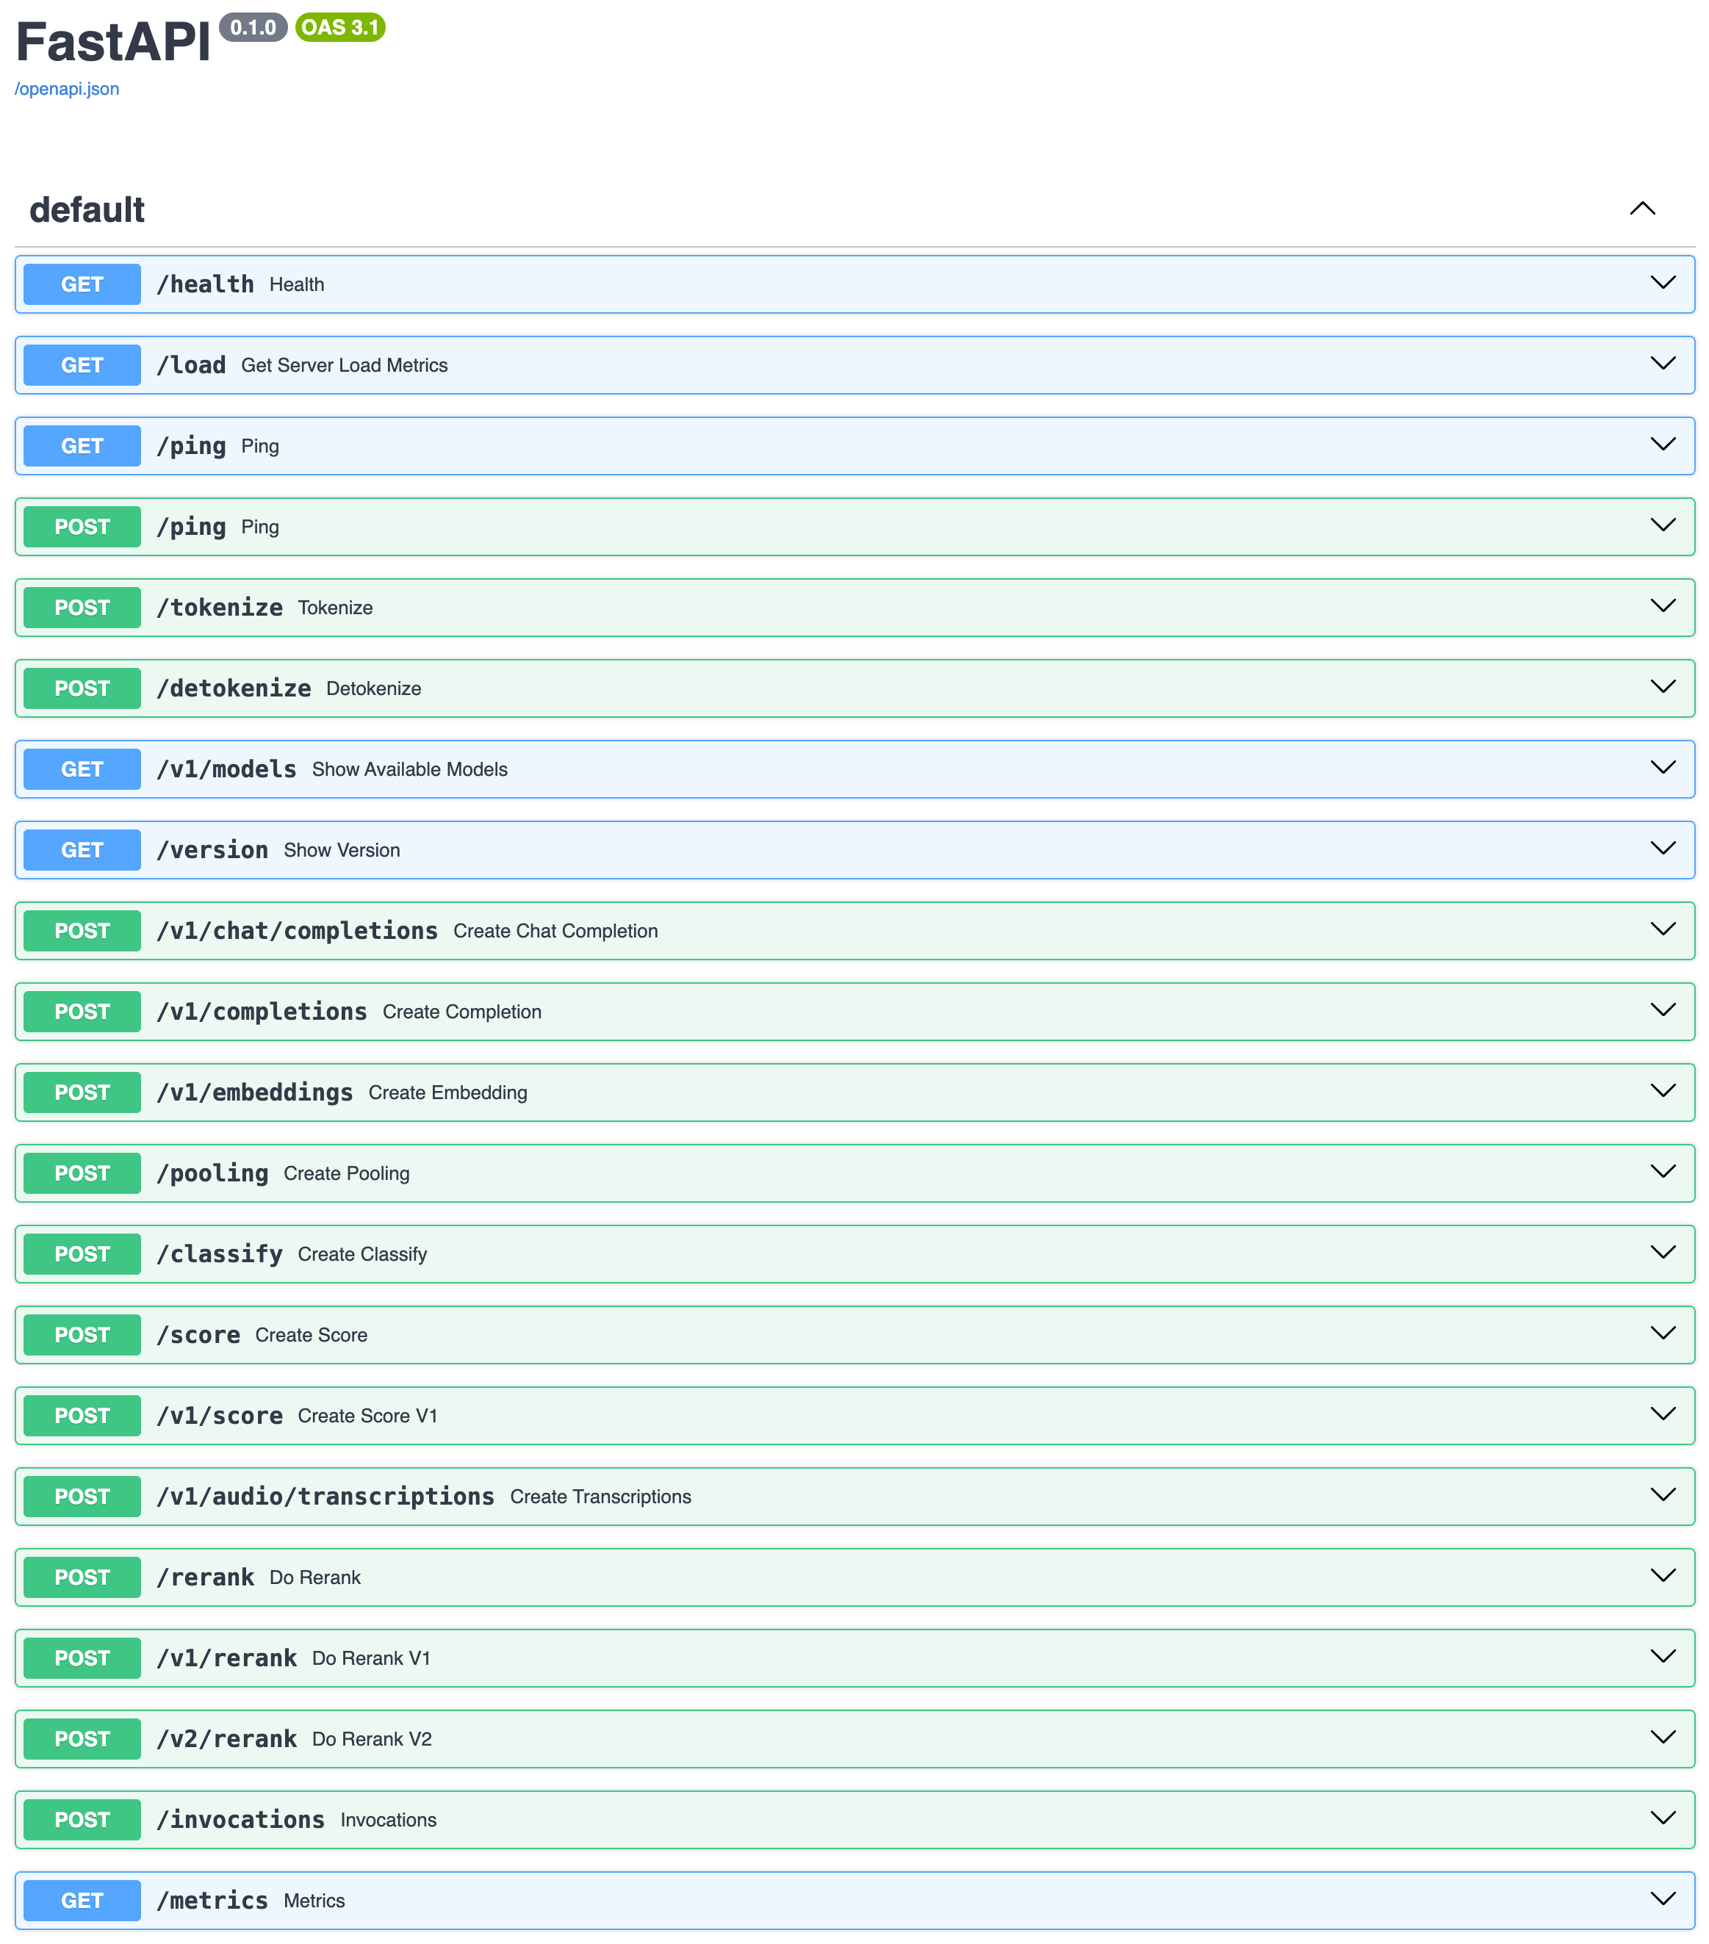
Task: Click the /v1/score endpoint path
Action: (220, 1415)
